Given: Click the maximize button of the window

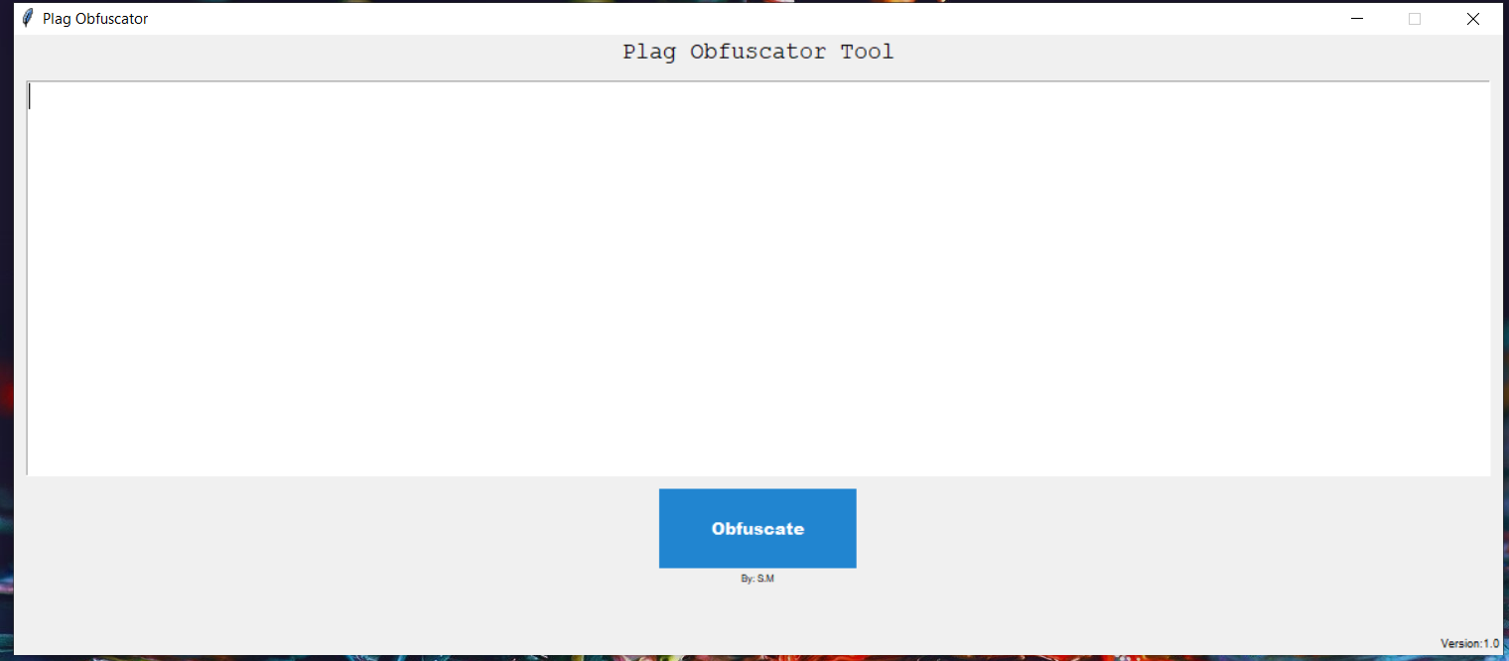Looking at the screenshot, I should (1415, 18).
